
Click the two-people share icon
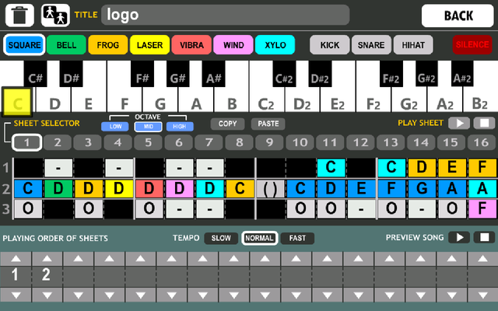click(55, 16)
